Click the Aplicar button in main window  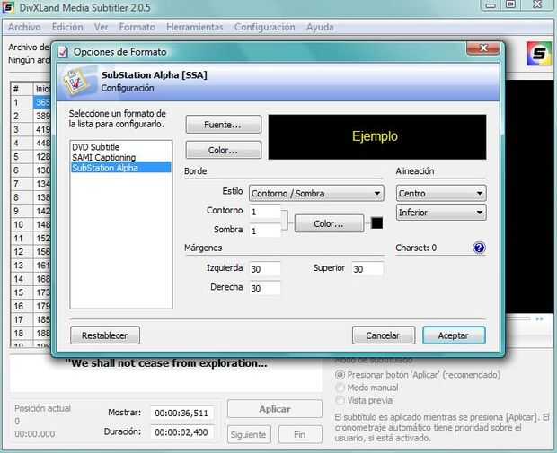(275, 409)
